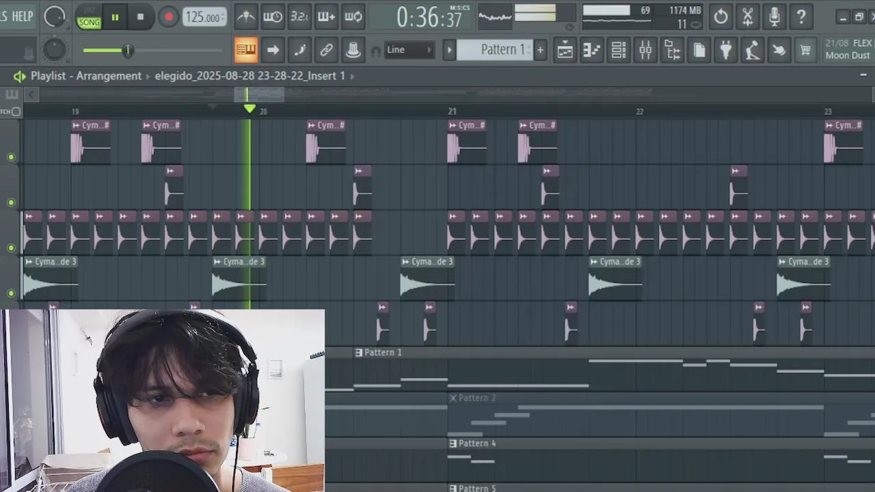875x492 pixels.
Task: Toggle loop recording icon
Action: (353, 16)
